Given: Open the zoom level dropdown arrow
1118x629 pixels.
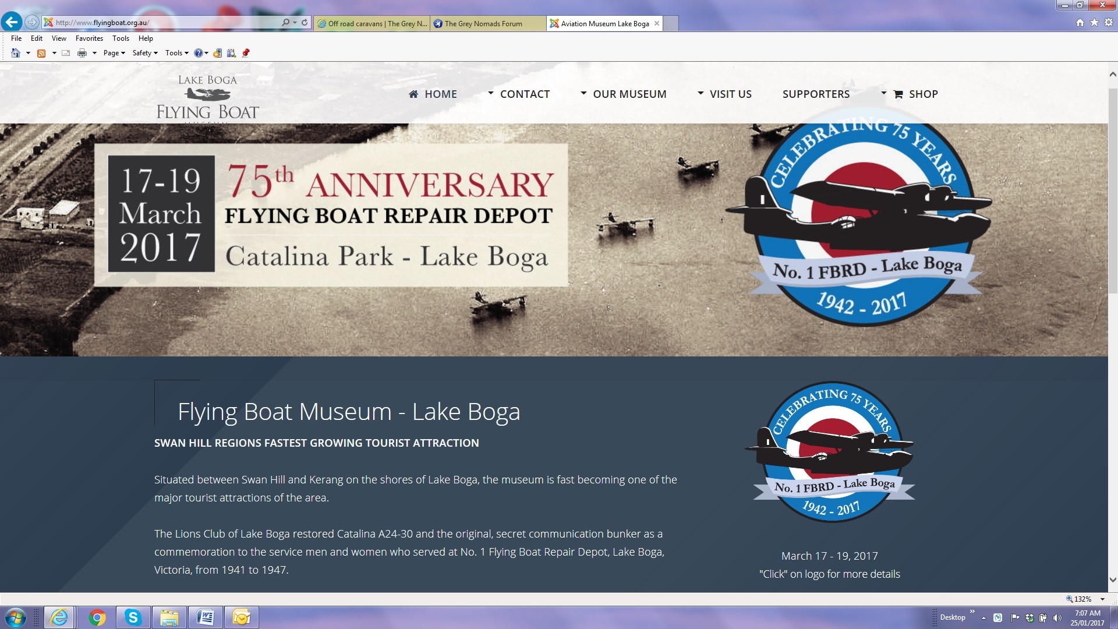Looking at the screenshot, I should (x=1102, y=599).
